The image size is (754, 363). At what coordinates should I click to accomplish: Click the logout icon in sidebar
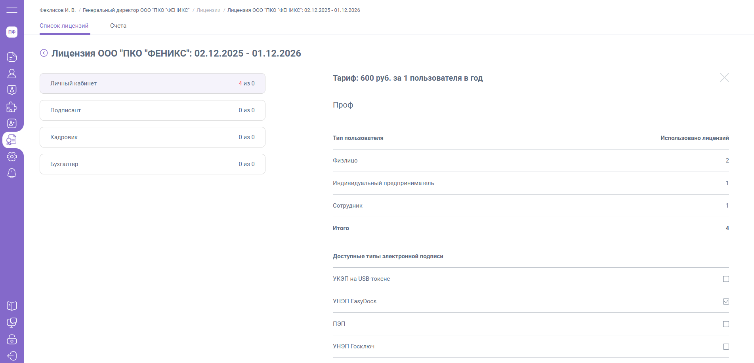point(12,356)
